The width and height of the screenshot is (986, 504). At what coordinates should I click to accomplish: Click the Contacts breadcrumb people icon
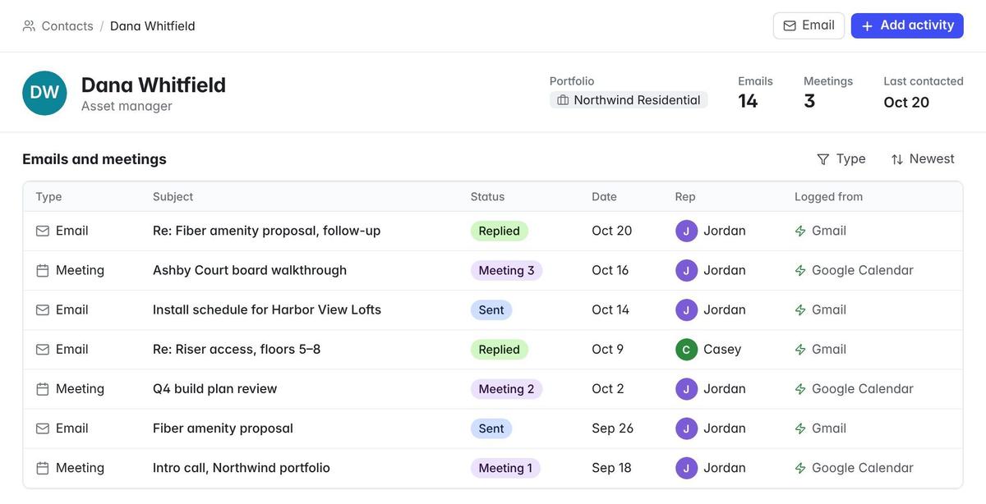[x=29, y=26]
